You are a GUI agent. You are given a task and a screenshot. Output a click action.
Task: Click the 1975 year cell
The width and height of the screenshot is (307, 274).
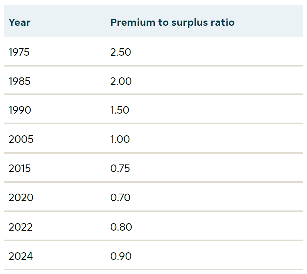tap(19, 52)
